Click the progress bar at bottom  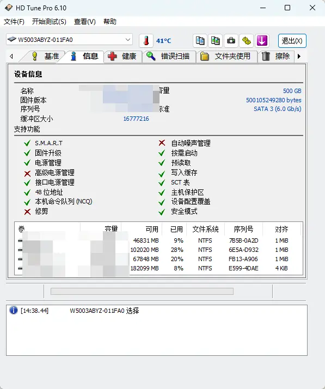point(142,291)
